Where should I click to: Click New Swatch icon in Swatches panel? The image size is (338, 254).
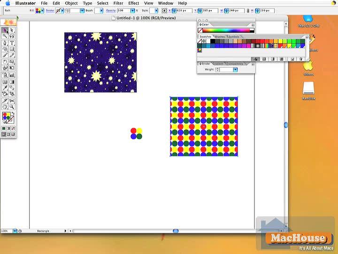tap(292, 59)
